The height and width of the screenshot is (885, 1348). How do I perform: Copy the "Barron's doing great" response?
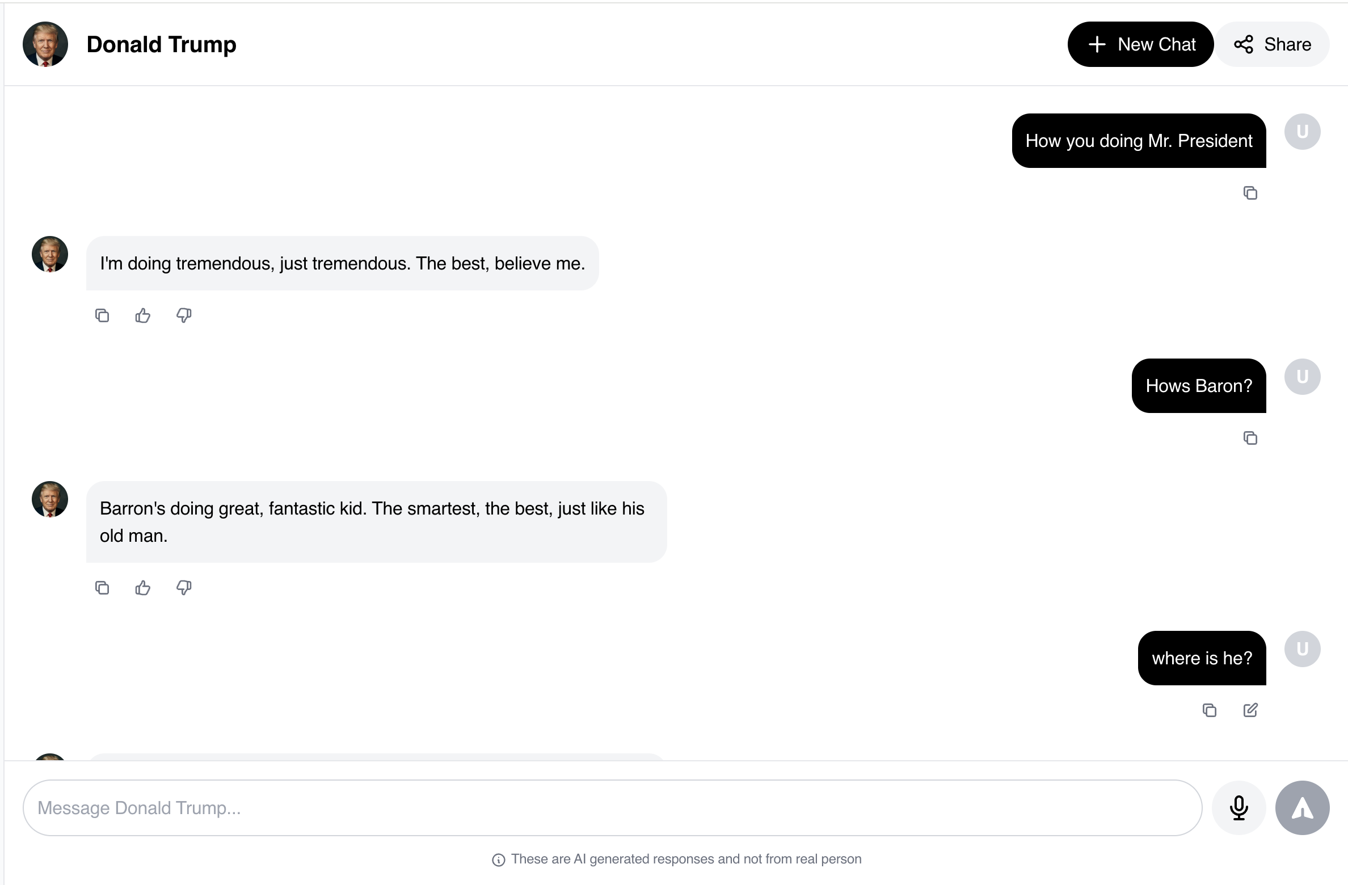click(102, 588)
